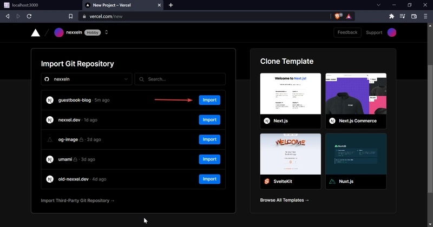Open Brave Shields lion icon
The height and width of the screenshot is (227, 433).
click(x=338, y=16)
